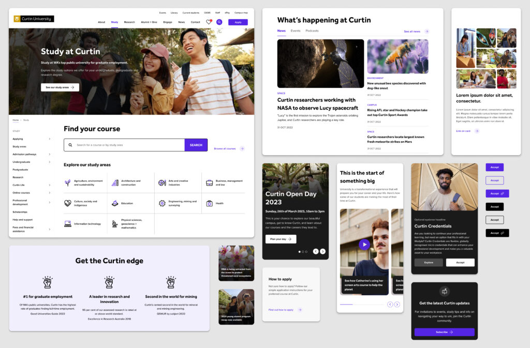The image size is (530, 348).
Task: Open the Research menu in navigation
Action: click(x=129, y=22)
